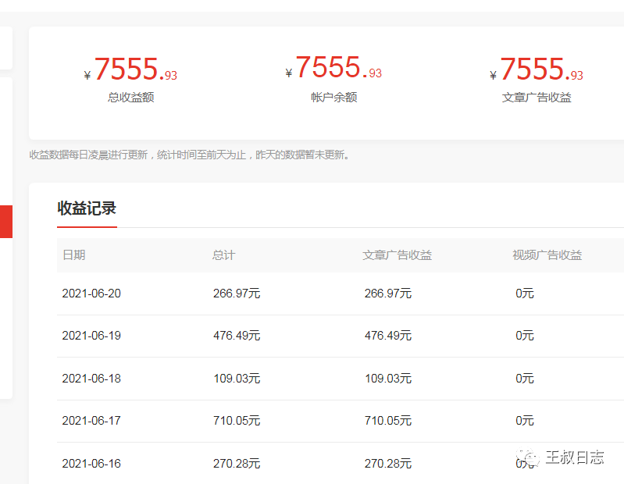Click the 日期 column header
Viewport: 624px width, 484px height.
click(74, 255)
